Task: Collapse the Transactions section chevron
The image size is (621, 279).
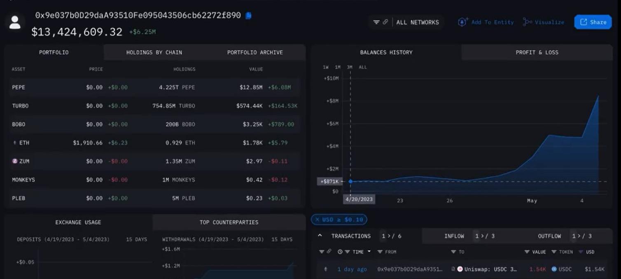Action: point(320,236)
